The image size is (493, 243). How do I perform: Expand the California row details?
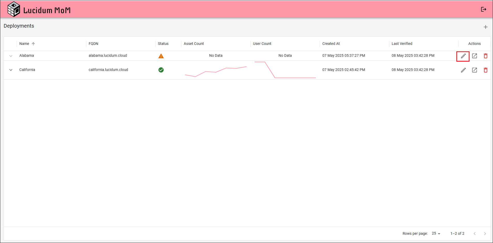[11, 70]
